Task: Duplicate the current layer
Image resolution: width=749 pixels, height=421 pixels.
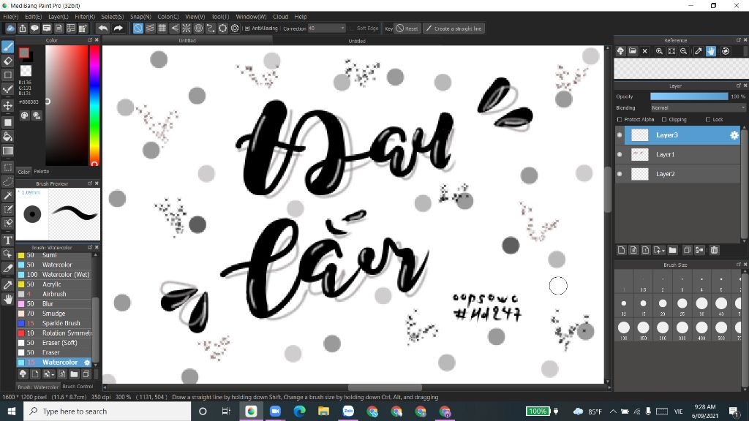Action: (687, 250)
